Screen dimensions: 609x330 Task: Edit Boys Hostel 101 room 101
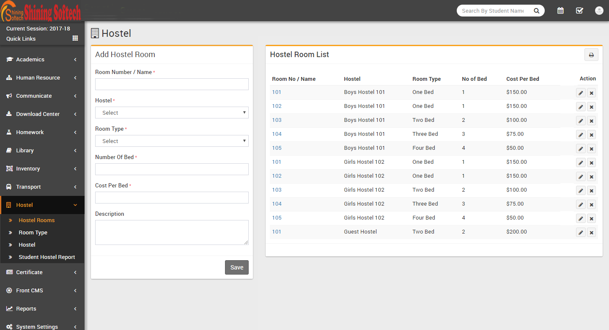[581, 93]
